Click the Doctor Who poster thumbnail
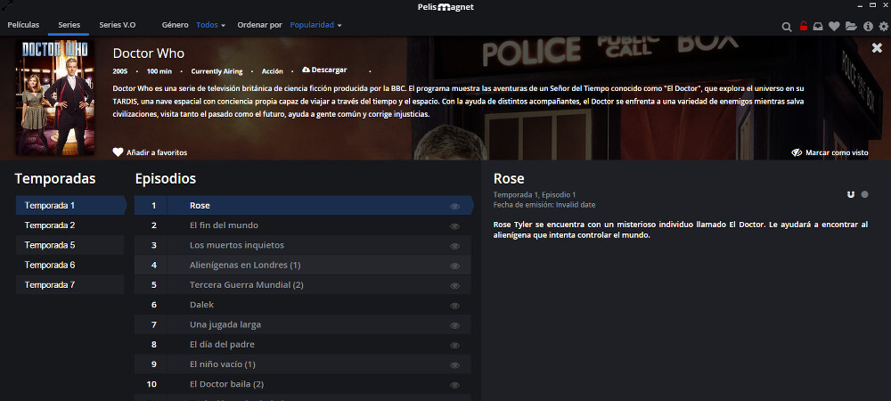891x401 pixels. point(56,97)
